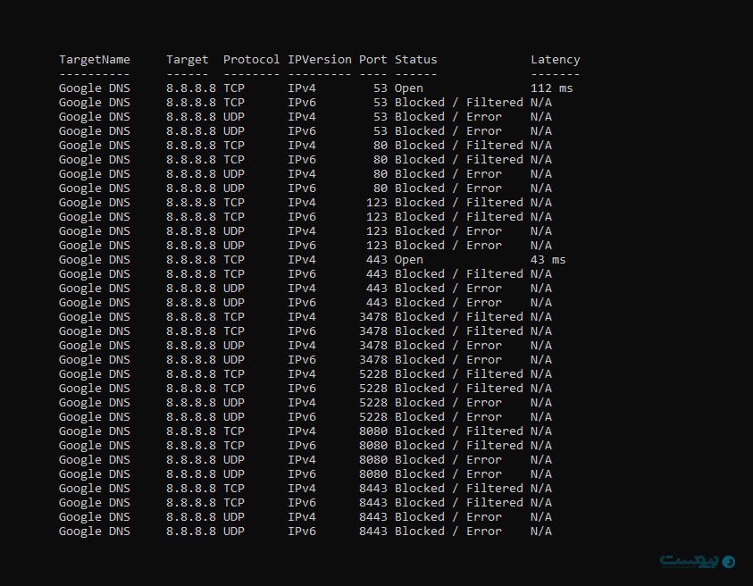Screen dimensions: 753x586
Task: Select port 5228 in the UDP IPv6 row
Action: click(373, 417)
